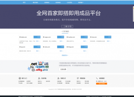This screenshot has height=97, width=134.
Task: Click the person icon in the third footer column
Action: pyautogui.click(x=58, y=78)
